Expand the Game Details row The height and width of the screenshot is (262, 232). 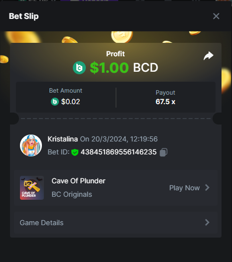[116, 223]
